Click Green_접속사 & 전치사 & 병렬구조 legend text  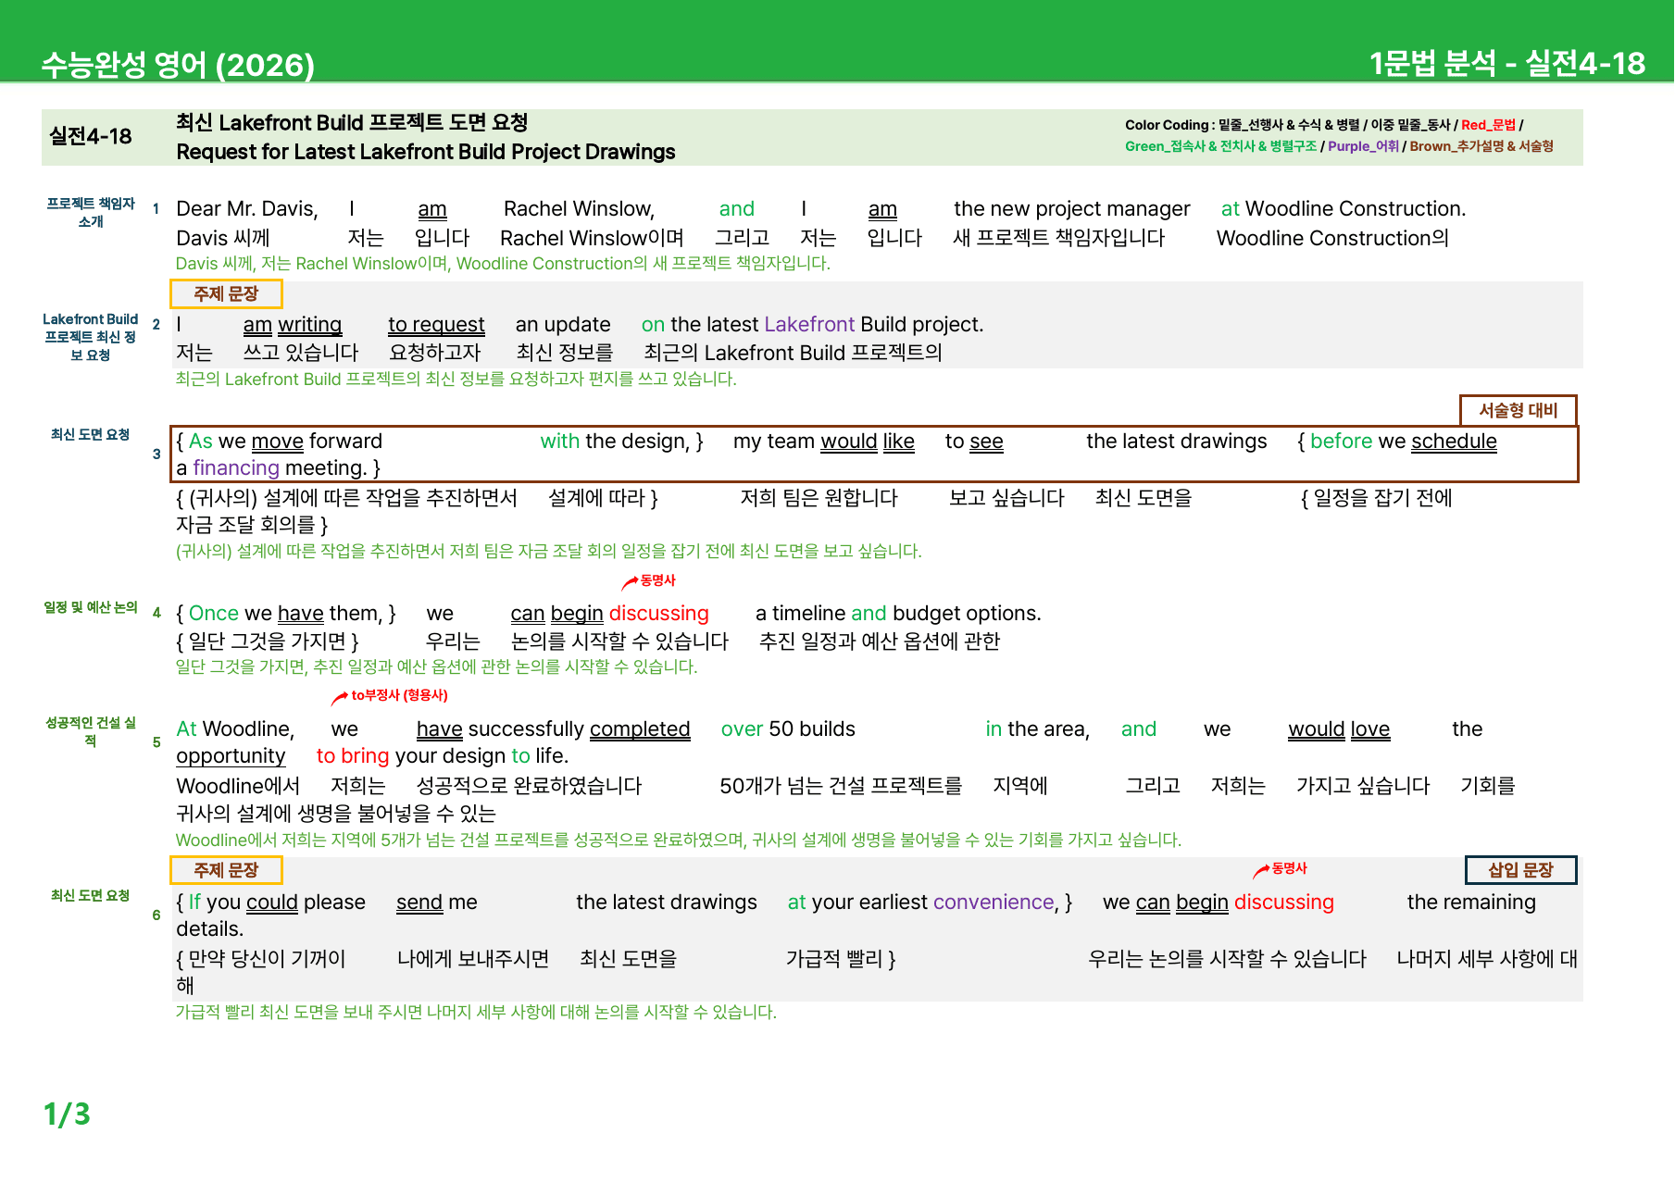(x=1220, y=146)
